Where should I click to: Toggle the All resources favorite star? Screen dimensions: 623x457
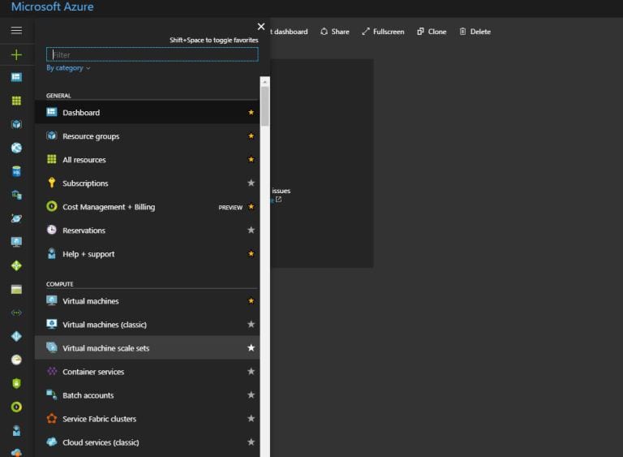[x=251, y=159]
